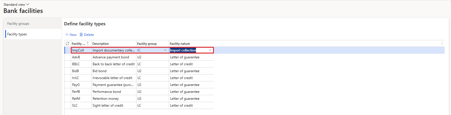This screenshot has height=115, width=451.
Task: Sort by Facility type column header
Action: click(81, 44)
